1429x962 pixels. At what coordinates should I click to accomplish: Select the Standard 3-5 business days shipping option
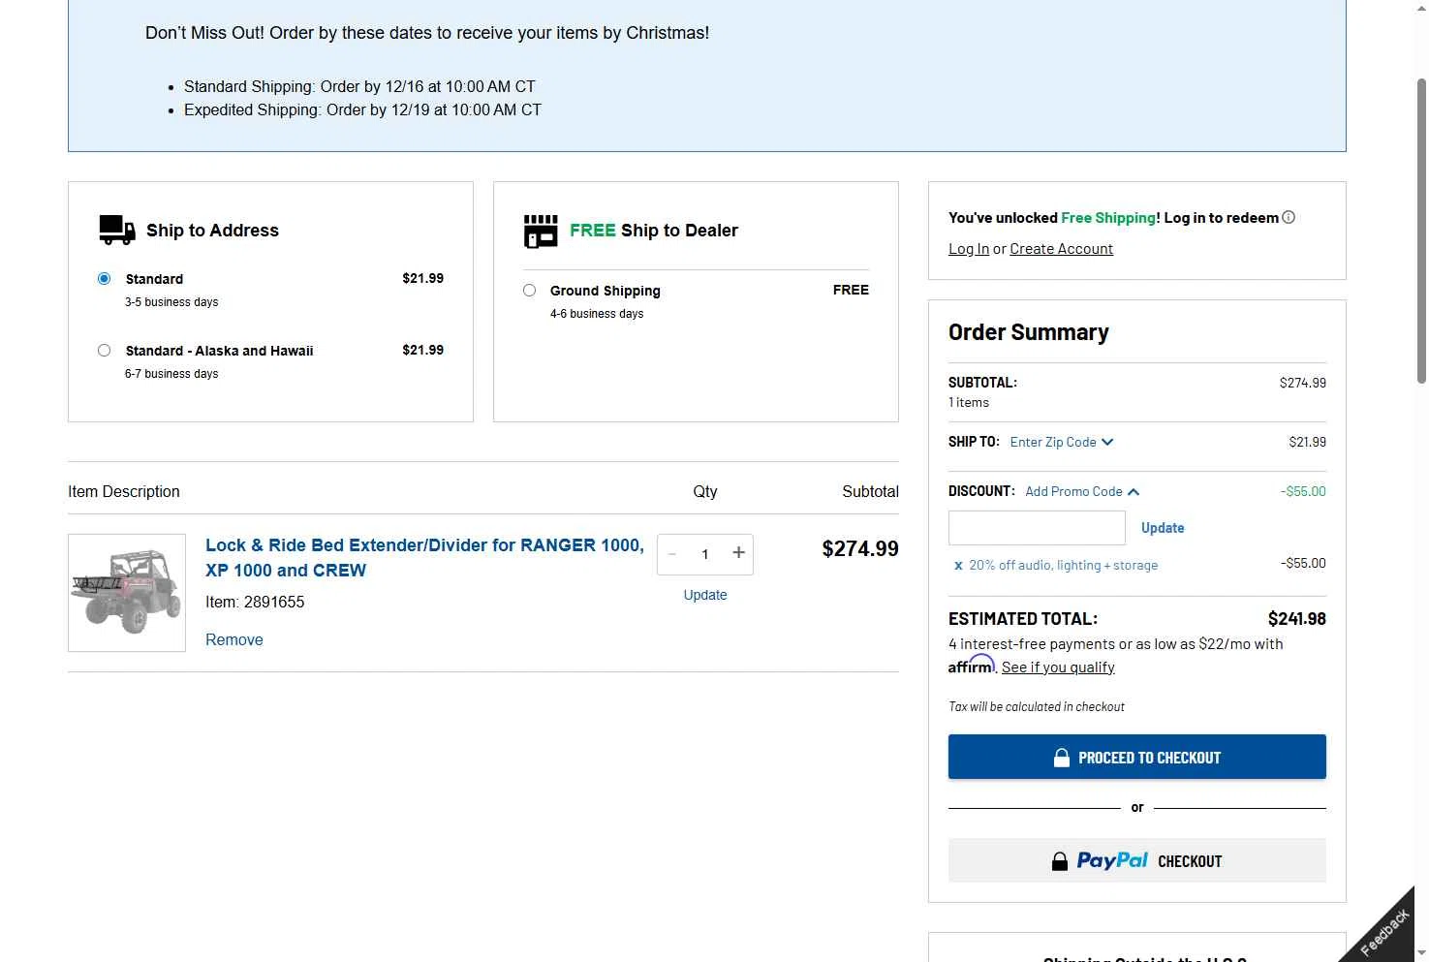click(x=104, y=279)
